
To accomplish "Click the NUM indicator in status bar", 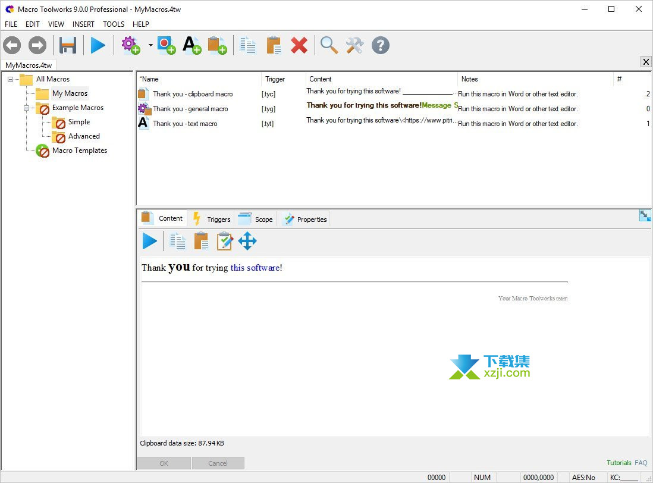I will (482, 477).
